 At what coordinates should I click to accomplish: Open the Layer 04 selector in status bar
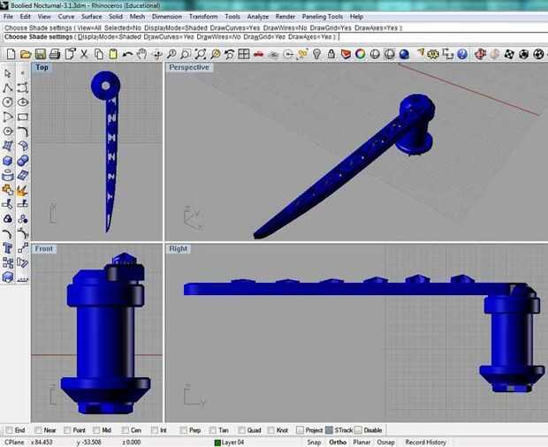point(229,442)
